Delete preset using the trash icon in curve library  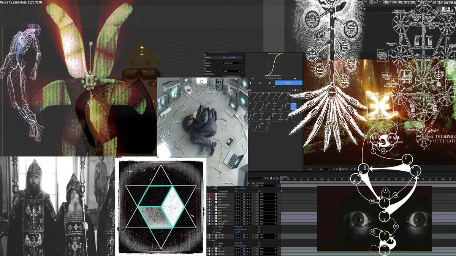[301, 90]
